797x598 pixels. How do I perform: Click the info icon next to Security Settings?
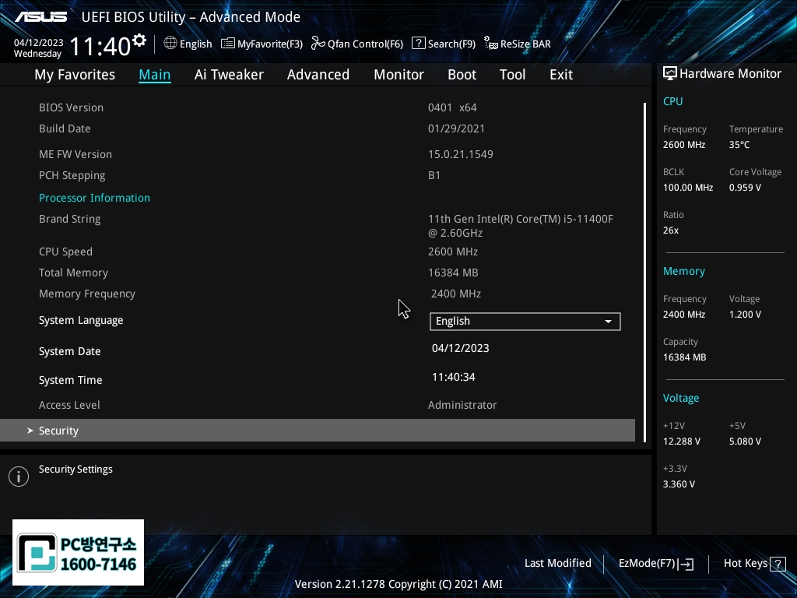pos(19,477)
